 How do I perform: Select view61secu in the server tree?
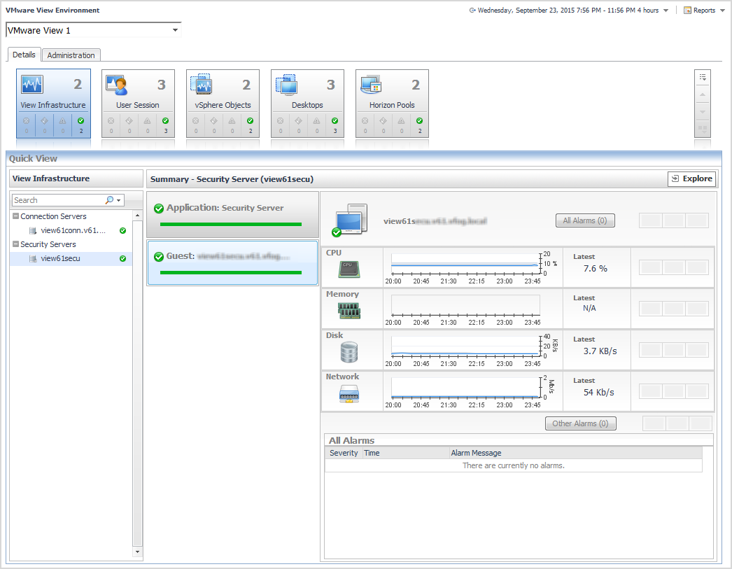click(x=60, y=259)
